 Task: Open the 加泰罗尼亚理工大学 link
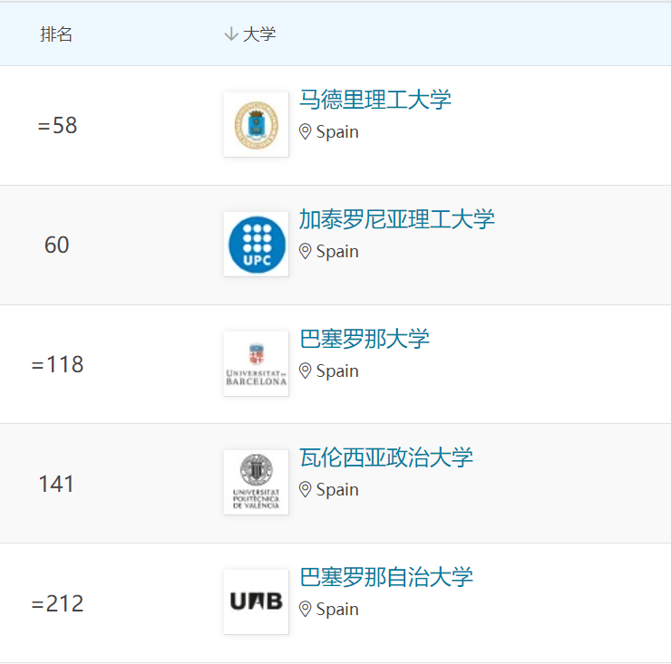point(397,219)
